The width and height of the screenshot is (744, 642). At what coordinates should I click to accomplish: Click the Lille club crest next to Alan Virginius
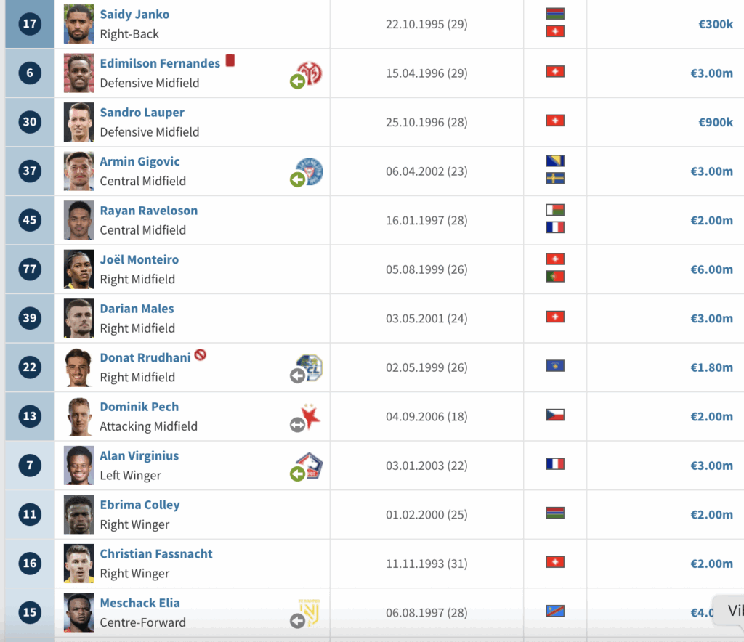click(x=310, y=466)
